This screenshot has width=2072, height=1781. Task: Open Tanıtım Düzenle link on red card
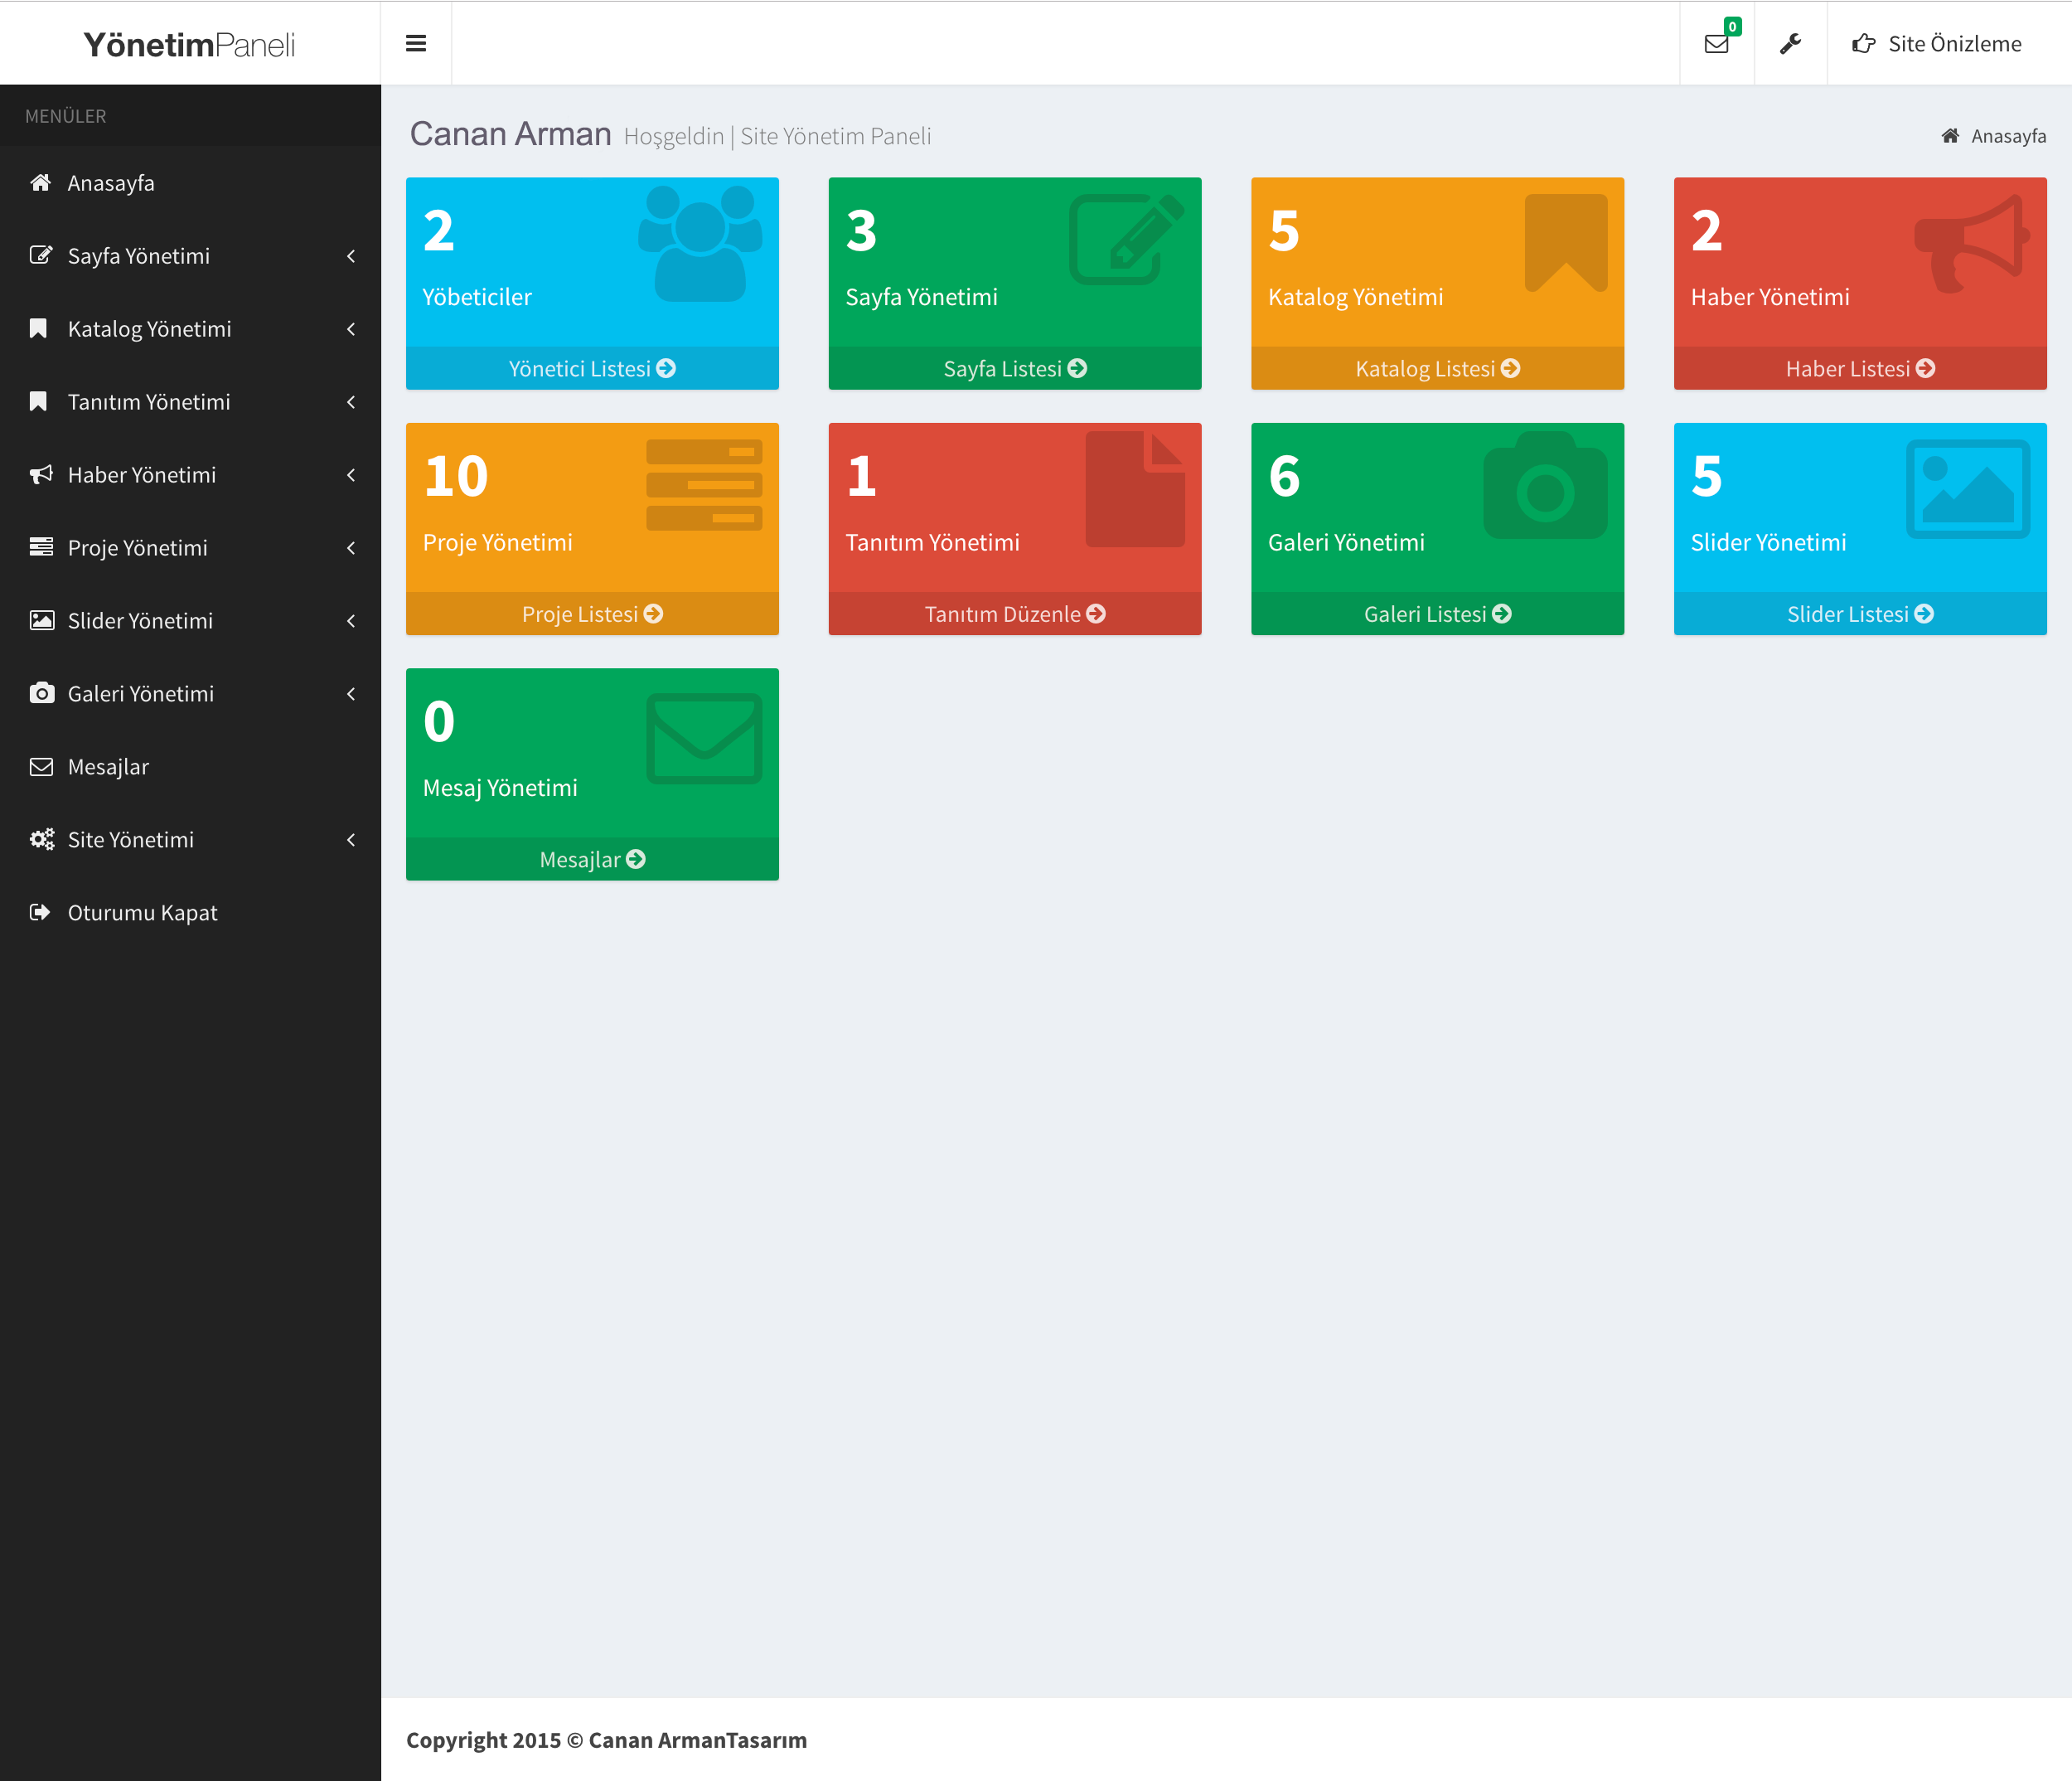coord(1015,614)
